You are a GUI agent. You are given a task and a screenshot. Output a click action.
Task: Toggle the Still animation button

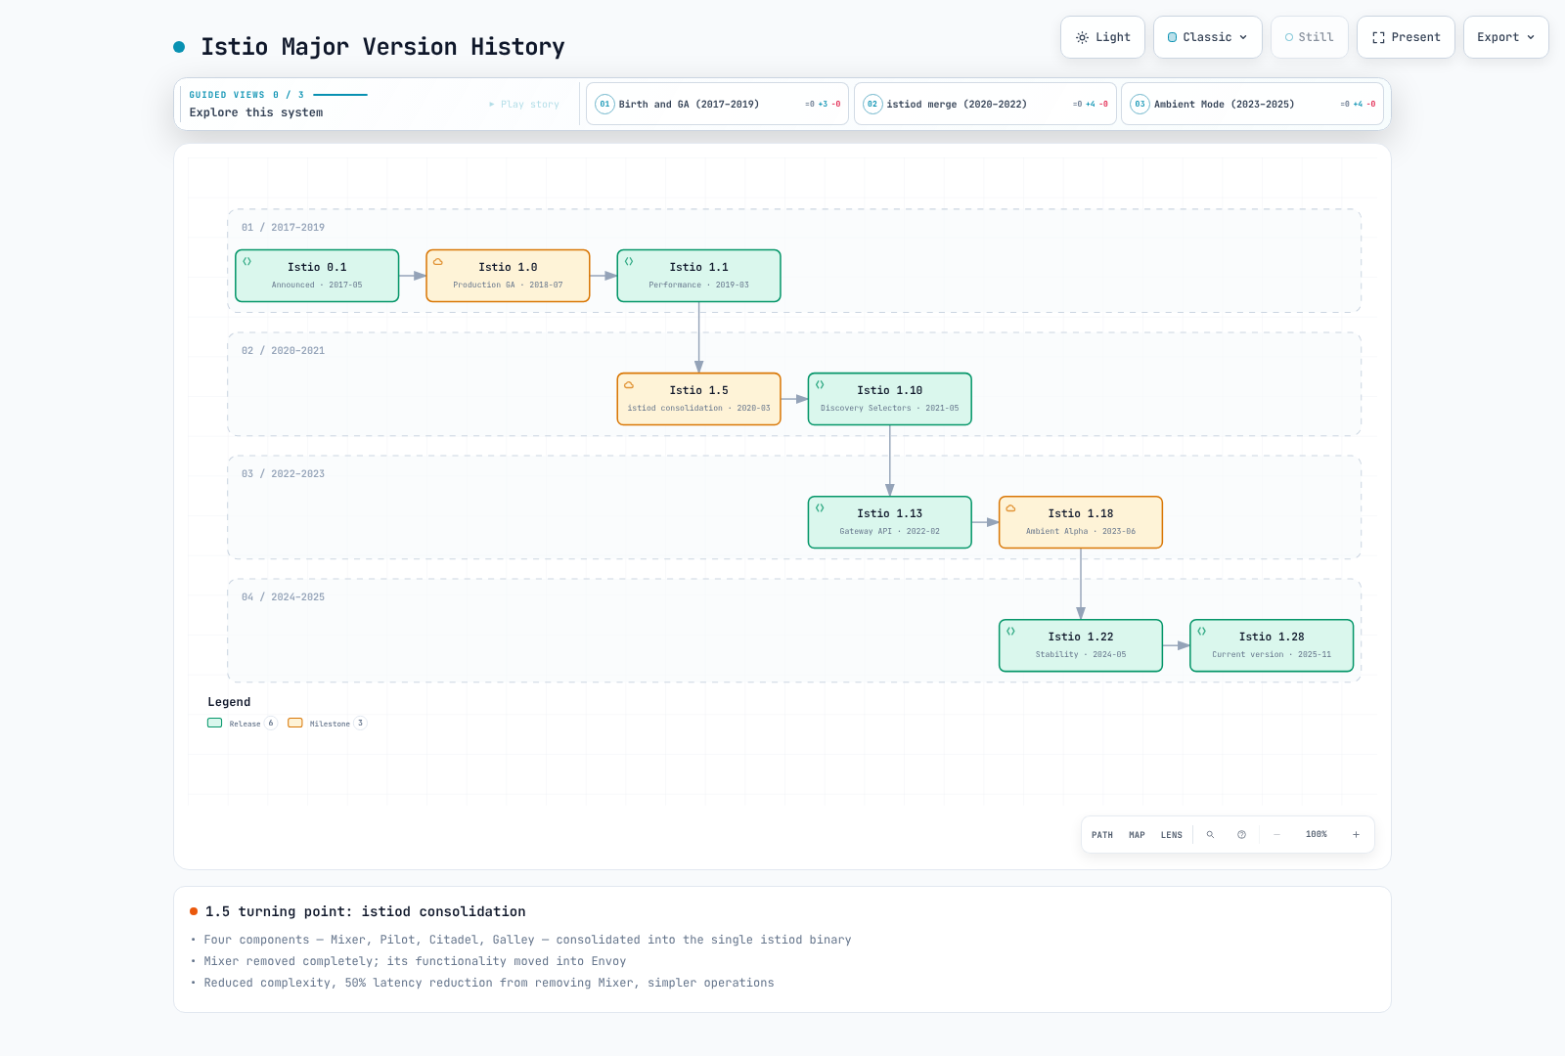click(x=1309, y=37)
